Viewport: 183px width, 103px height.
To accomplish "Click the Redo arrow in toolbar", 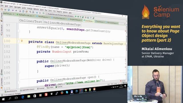I will (16, 11).
